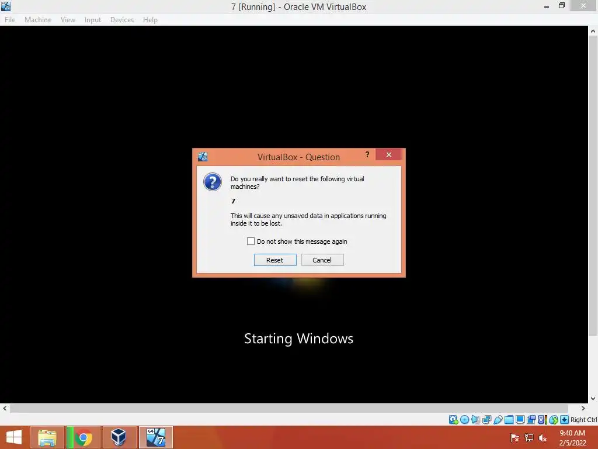Enable Do not show this message again

tap(251, 241)
